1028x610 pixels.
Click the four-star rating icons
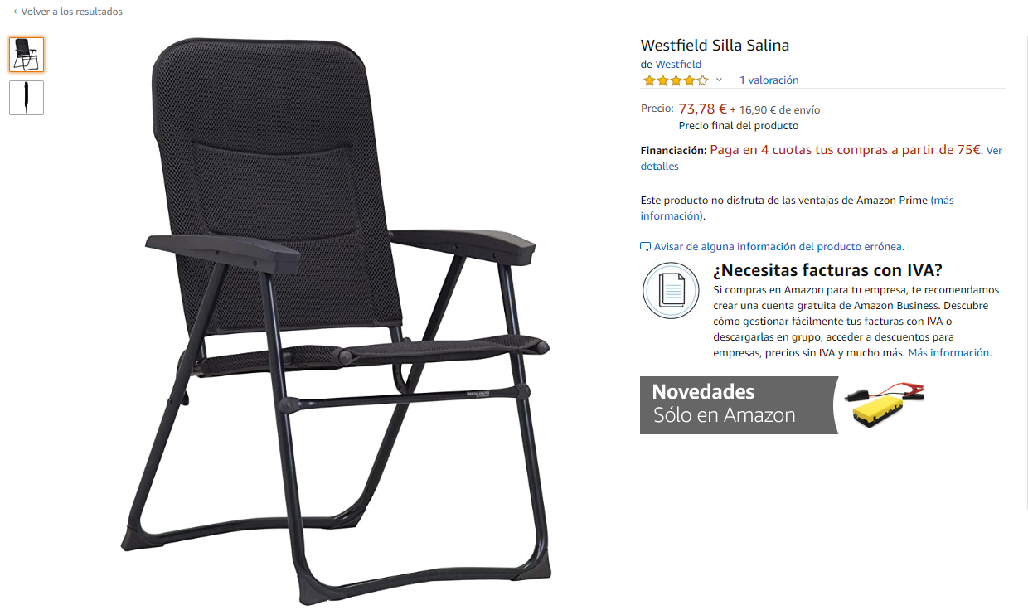(676, 80)
